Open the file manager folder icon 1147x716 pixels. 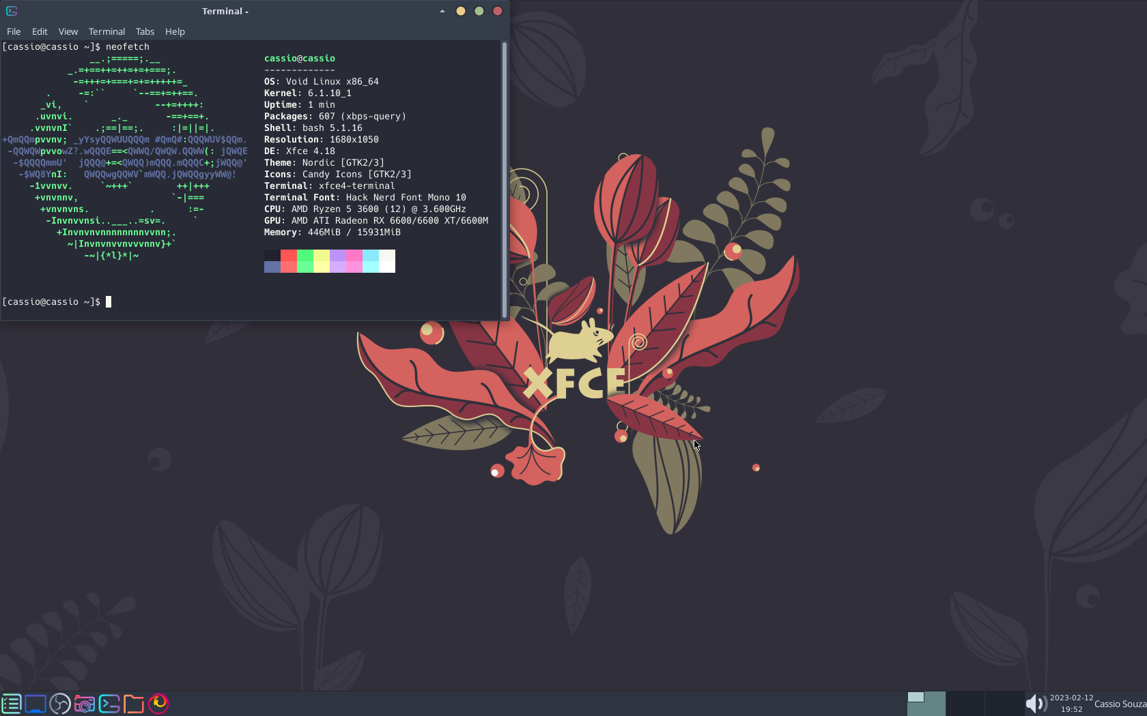click(x=134, y=703)
